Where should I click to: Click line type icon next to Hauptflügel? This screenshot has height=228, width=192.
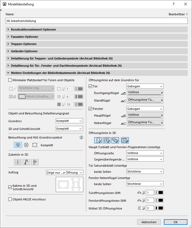pos(123,116)
